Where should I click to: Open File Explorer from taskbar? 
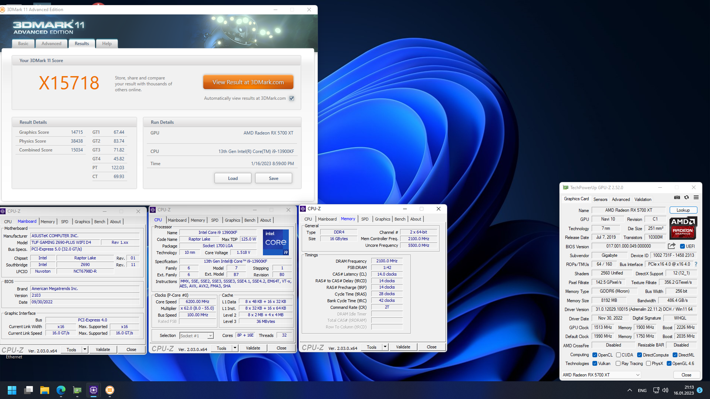(x=45, y=390)
